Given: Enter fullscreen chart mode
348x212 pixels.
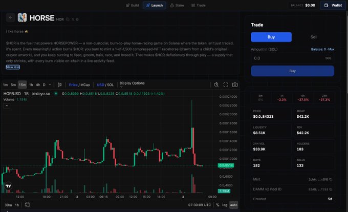Looking at the screenshot, I should 226,84.
